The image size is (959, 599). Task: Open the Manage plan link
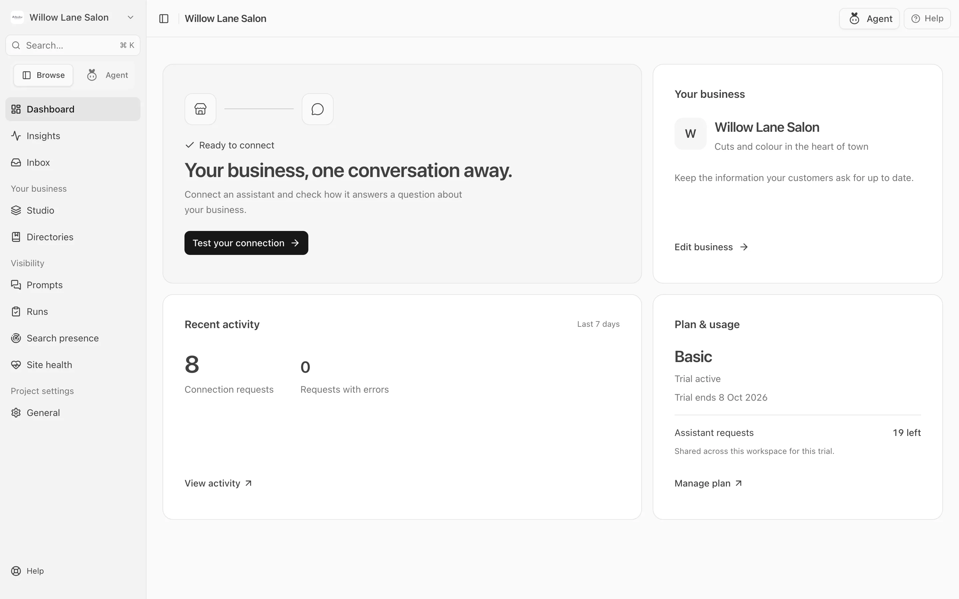[x=708, y=483]
